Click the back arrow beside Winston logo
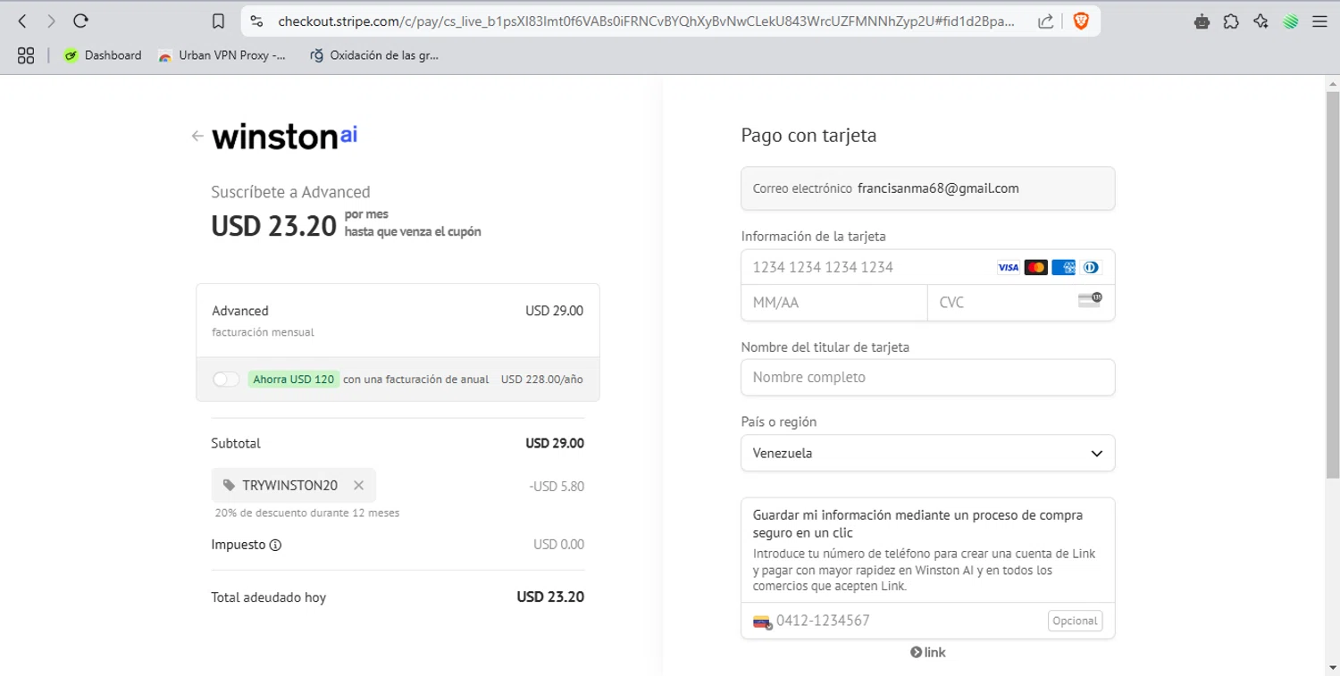 197,136
